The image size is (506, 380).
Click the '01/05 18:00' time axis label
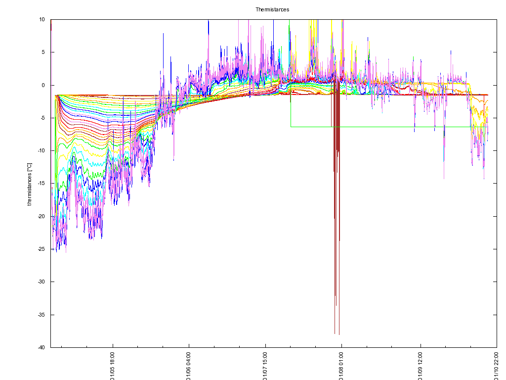(113, 366)
